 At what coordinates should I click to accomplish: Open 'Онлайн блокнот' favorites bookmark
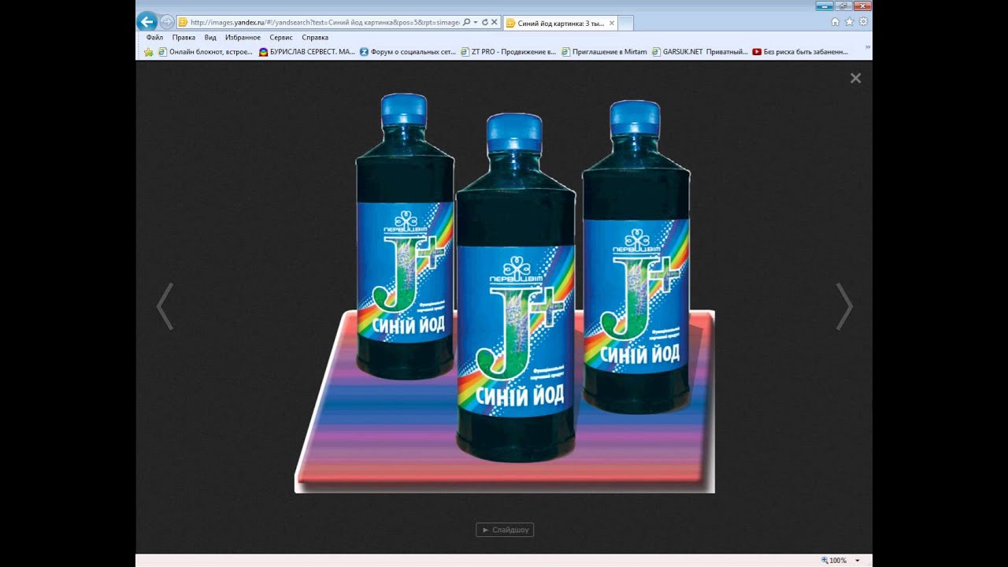[x=206, y=52]
